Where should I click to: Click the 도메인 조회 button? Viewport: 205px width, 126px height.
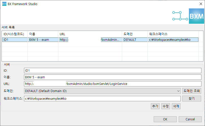tap(192, 91)
